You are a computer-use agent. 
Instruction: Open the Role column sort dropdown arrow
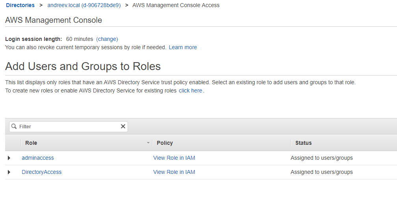(x=148, y=143)
